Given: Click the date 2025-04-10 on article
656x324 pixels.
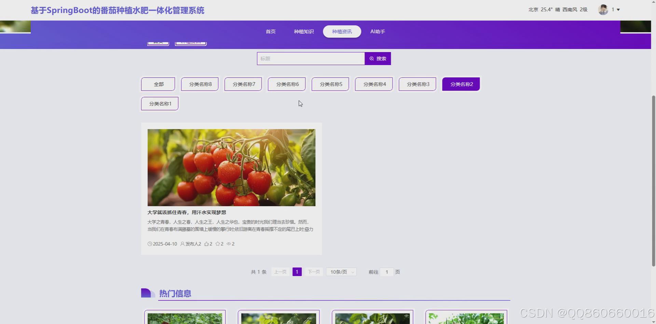Looking at the screenshot, I should coord(165,244).
